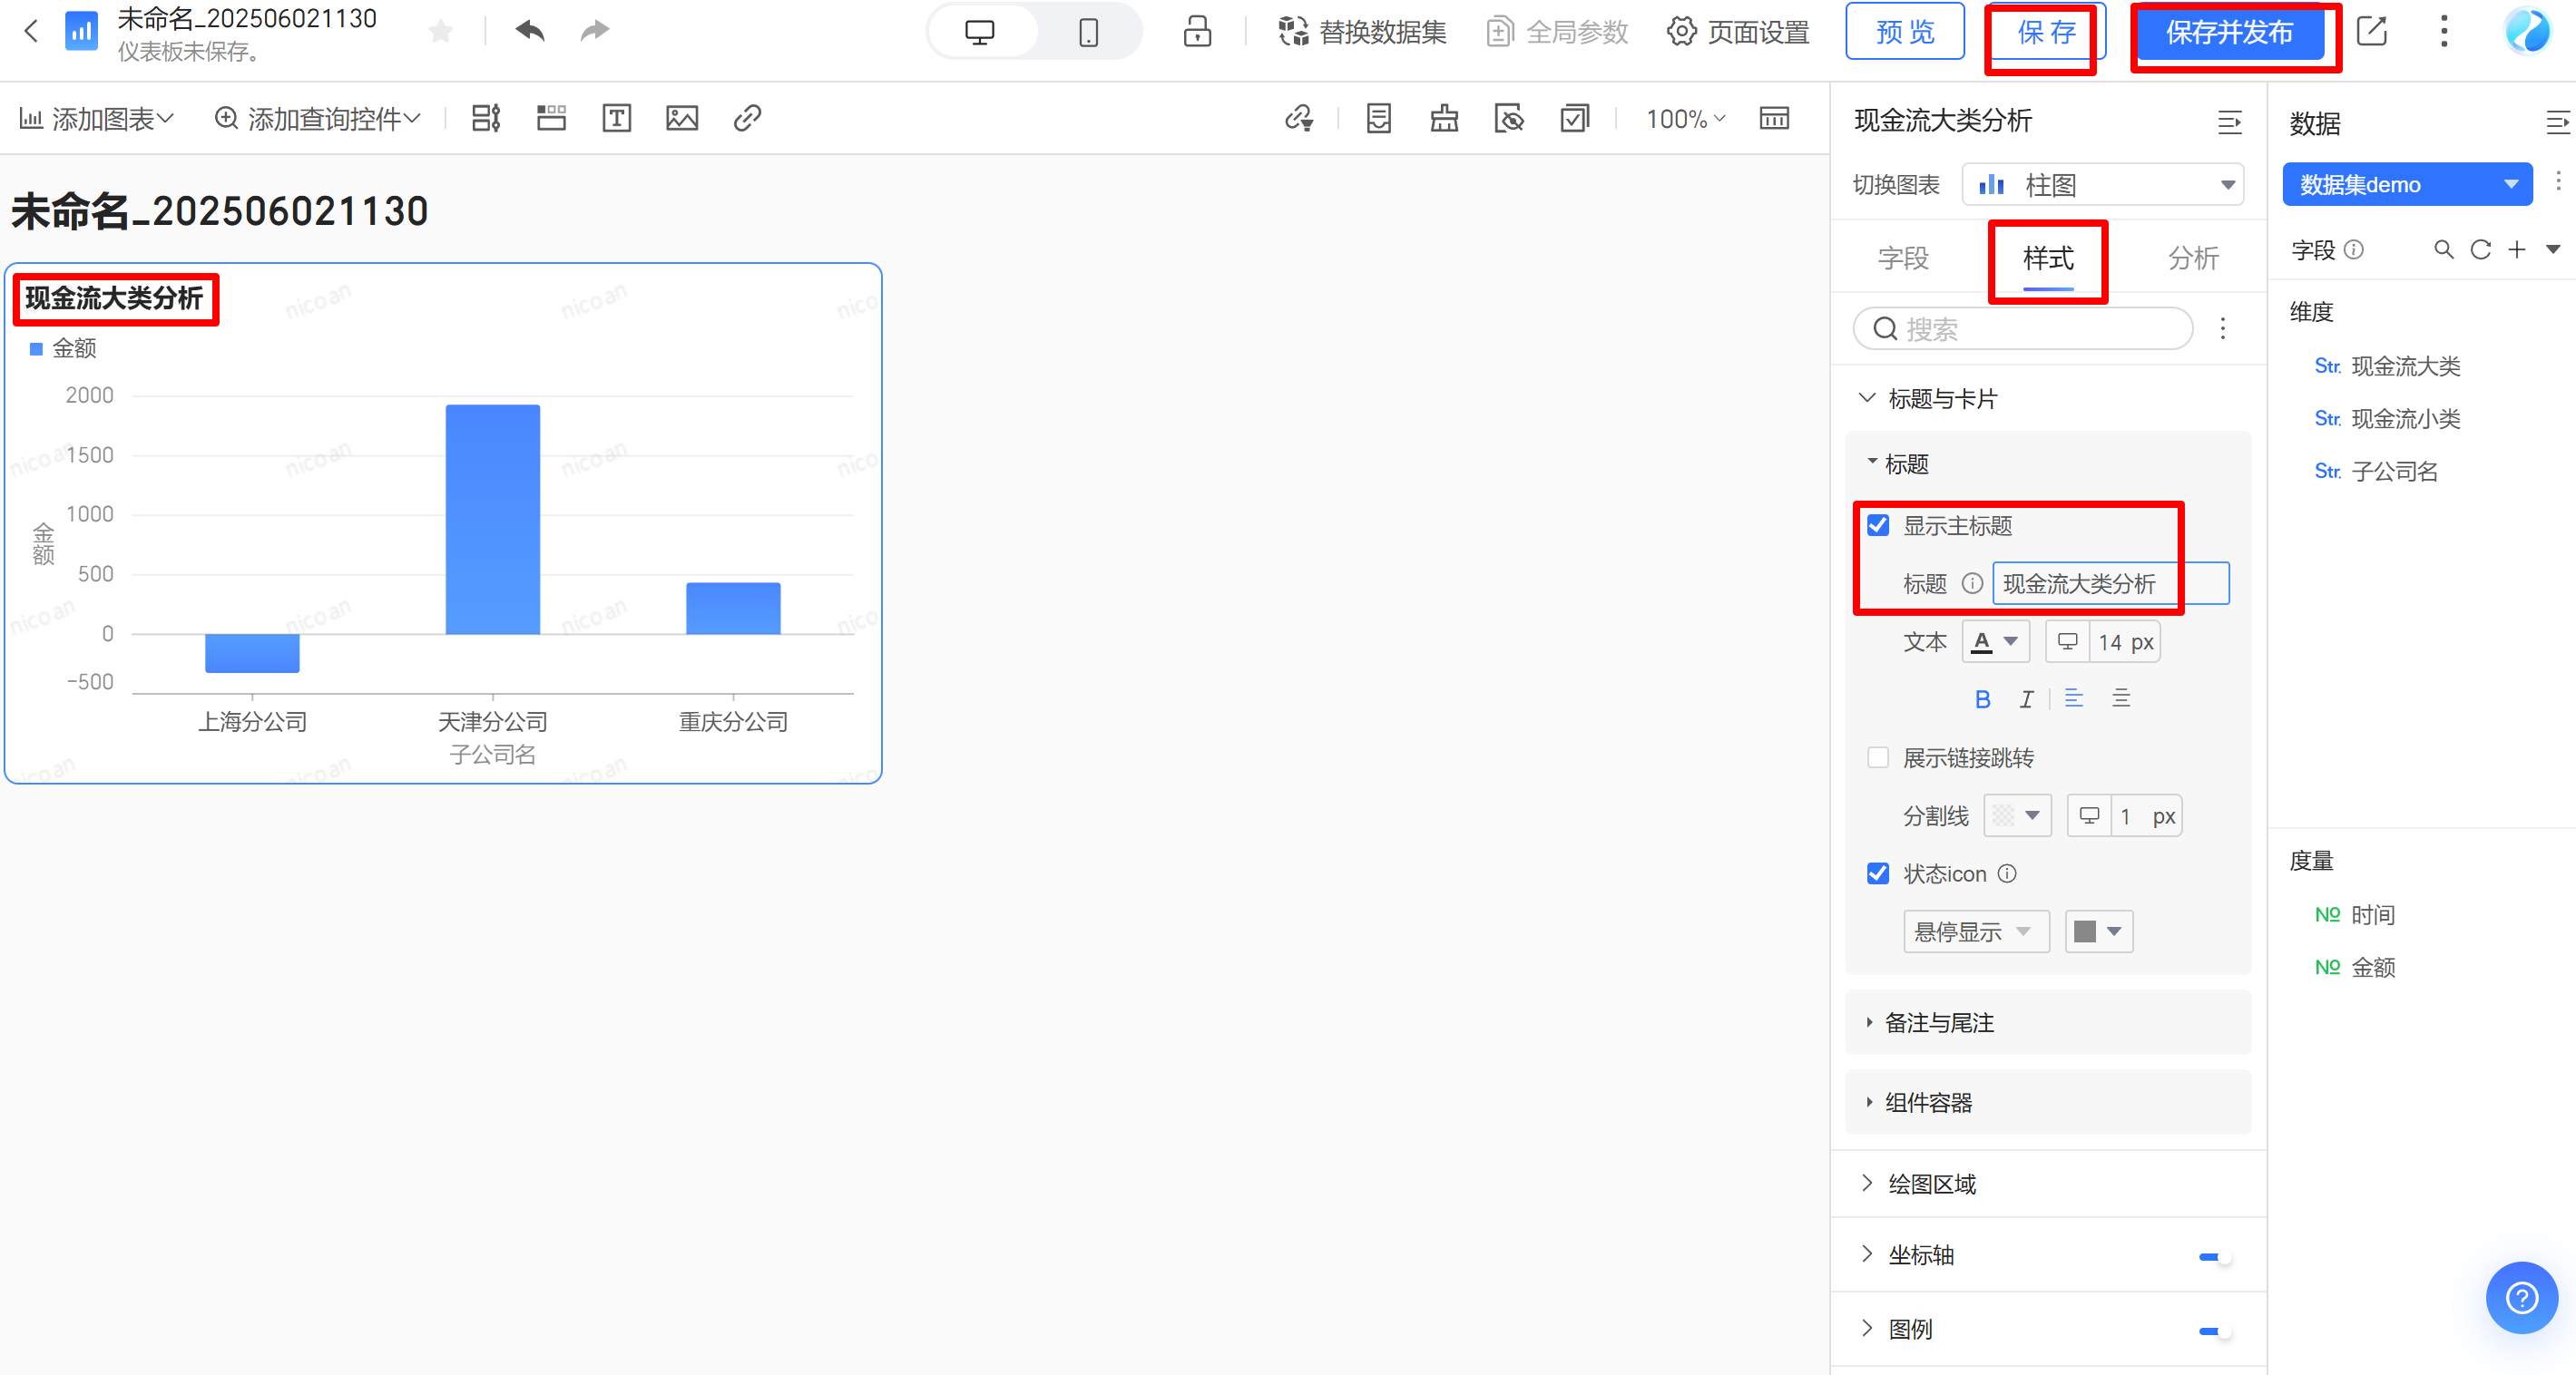Viewport: 2576px width, 1375px height.
Task: Insert an image widget icon
Action: (682, 119)
